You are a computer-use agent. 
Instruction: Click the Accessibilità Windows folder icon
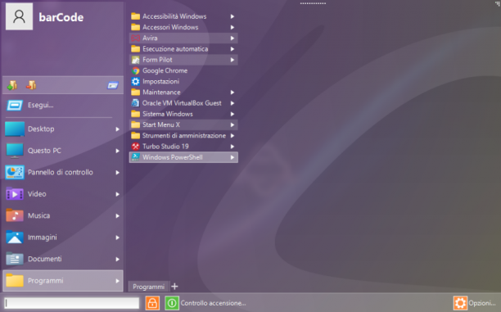click(135, 16)
